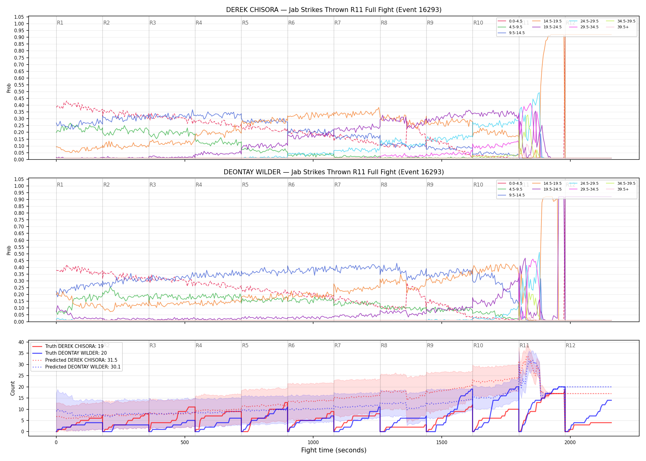The image size is (646, 461).
Task: Click the Predicted DEONTAY WILDER: 30.1 legend entry
Action: coord(77,367)
